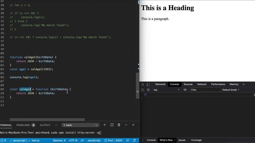Screen dimensions: 255x143
Task: Click the console output value 27
Action: (145, 95)
